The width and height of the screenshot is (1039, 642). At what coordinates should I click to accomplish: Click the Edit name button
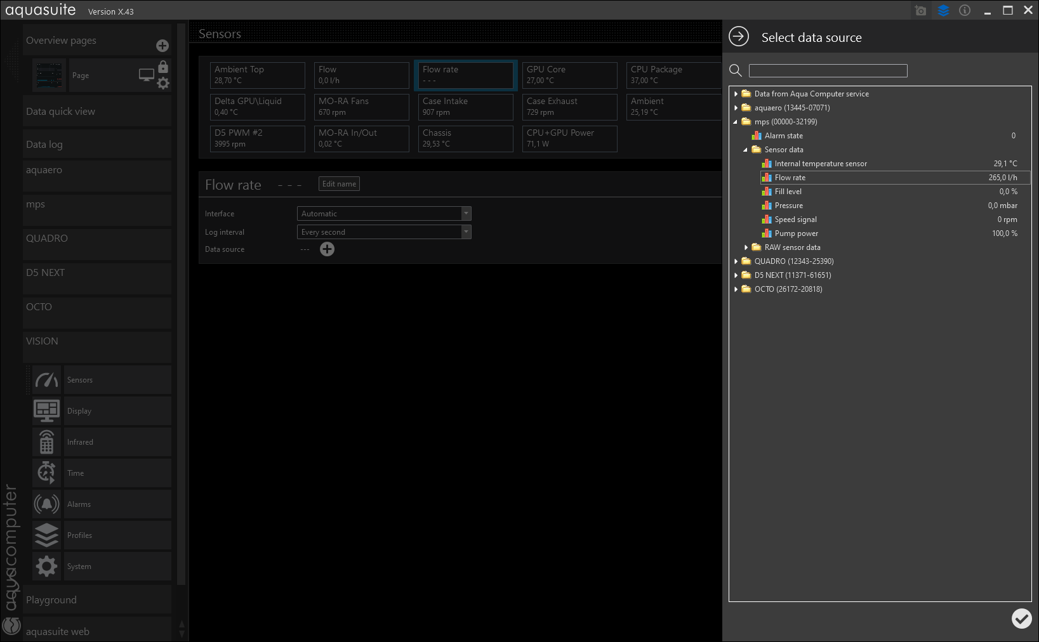pyautogui.click(x=339, y=184)
